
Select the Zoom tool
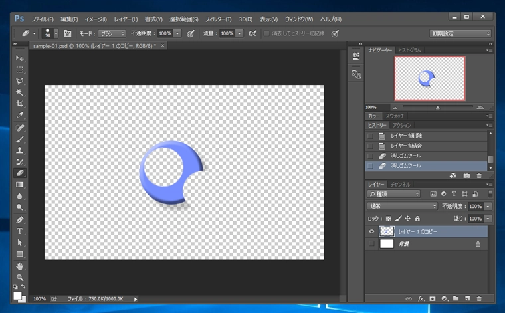(x=20, y=278)
